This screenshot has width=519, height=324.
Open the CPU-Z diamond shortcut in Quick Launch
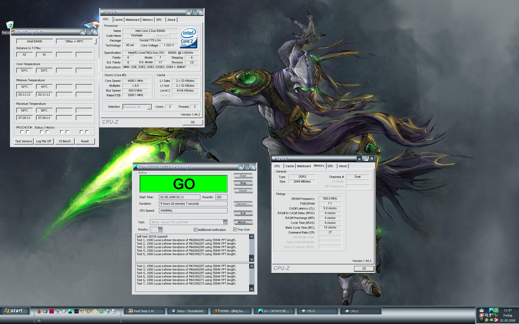pos(64,311)
